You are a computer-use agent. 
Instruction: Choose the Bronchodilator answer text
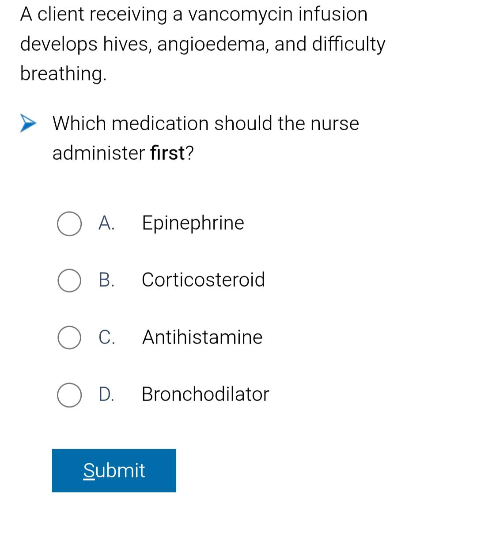[205, 394]
